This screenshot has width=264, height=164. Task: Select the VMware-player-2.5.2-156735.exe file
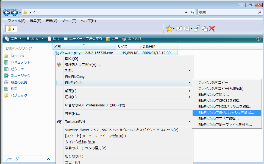point(86,53)
